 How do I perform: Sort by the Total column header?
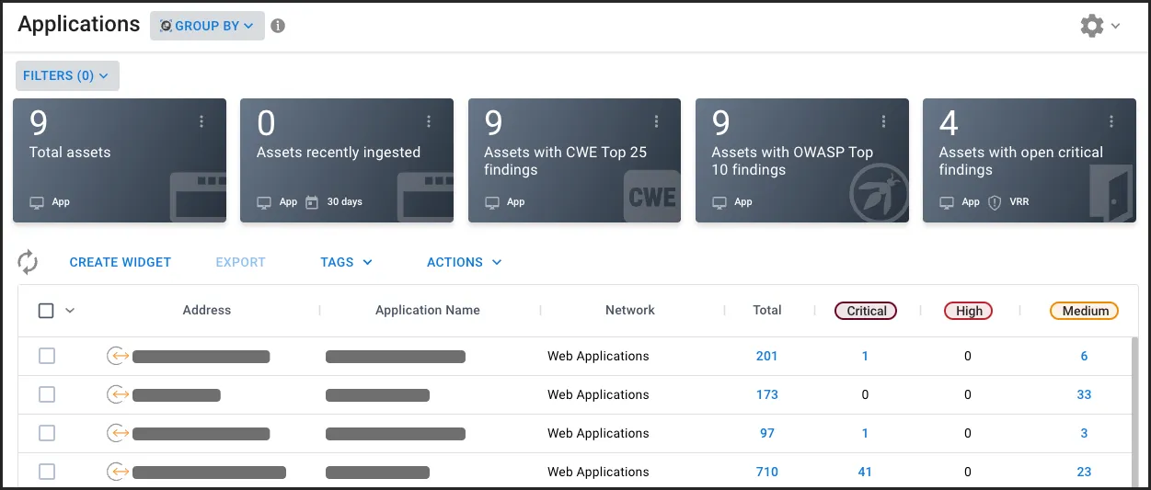click(767, 311)
